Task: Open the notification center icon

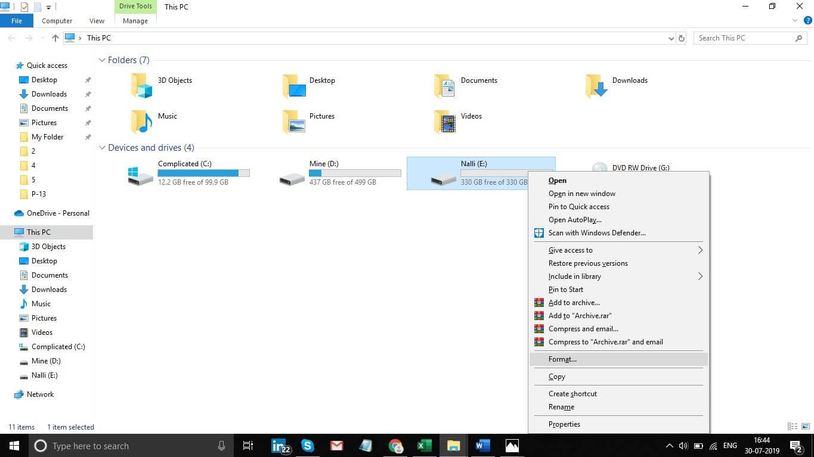Action: 796,446
